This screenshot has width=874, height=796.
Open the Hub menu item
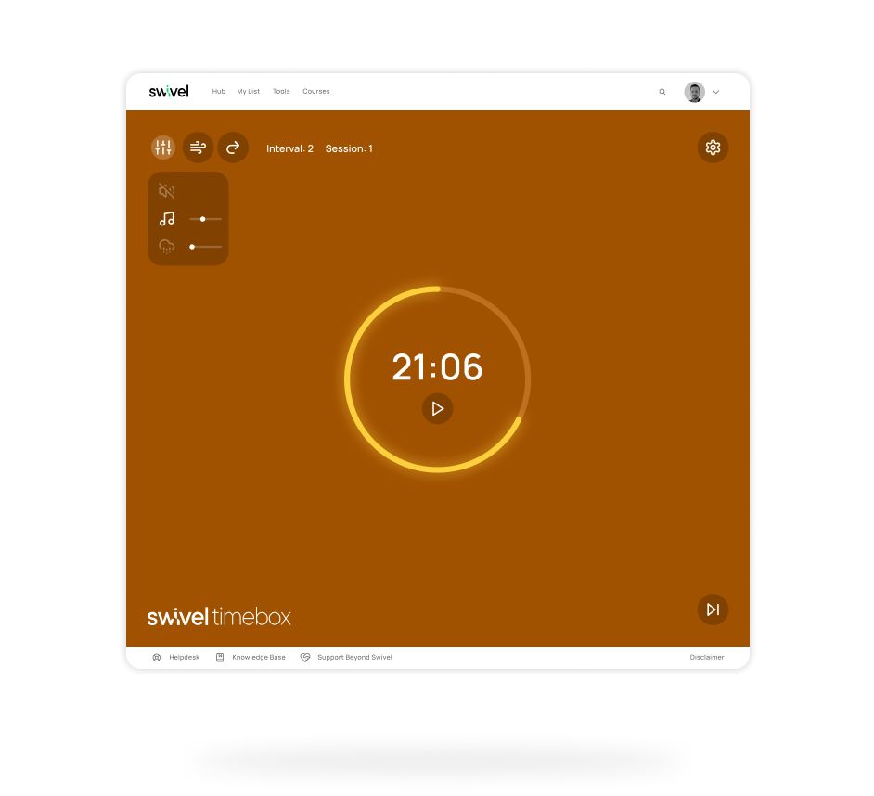[218, 92]
